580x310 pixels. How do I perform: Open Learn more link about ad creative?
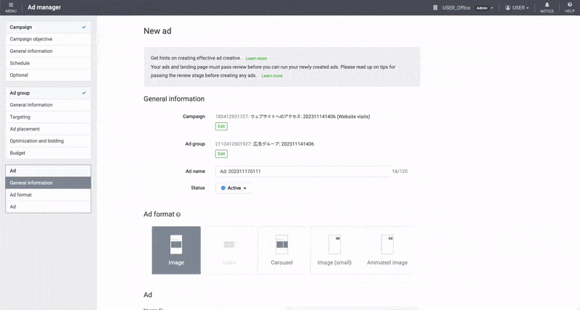click(x=256, y=58)
